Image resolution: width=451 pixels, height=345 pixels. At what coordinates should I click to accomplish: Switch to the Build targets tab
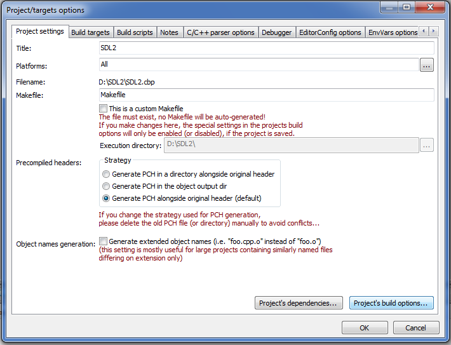(x=90, y=32)
